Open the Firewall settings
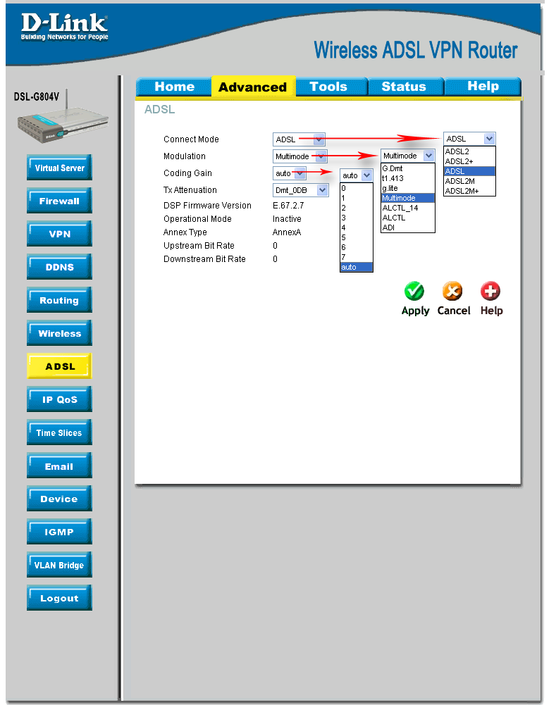 (x=59, y=201)
